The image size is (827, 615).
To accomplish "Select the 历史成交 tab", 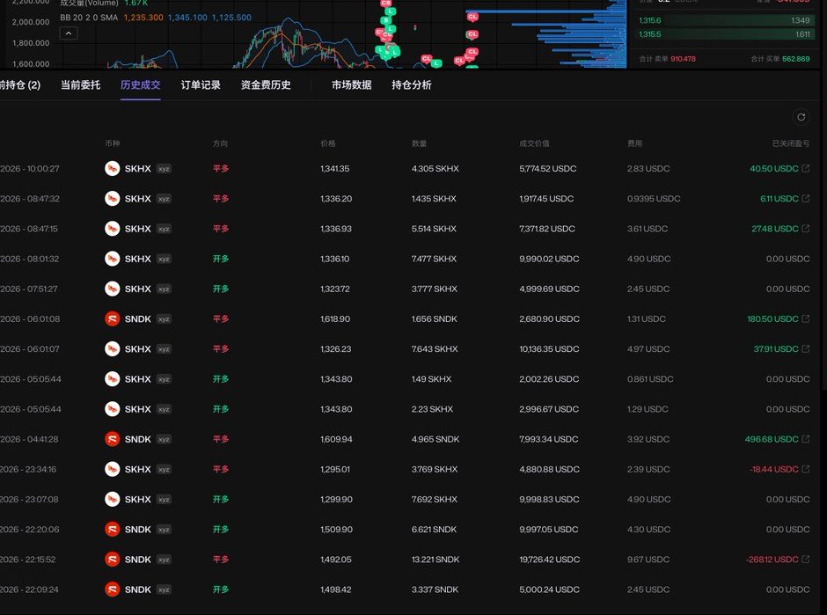I will (x=140, y=85).
